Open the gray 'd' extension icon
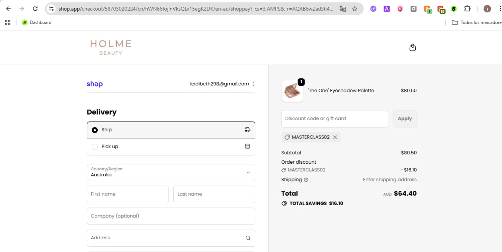Screen dimensions: 502x252 [413, 9]
